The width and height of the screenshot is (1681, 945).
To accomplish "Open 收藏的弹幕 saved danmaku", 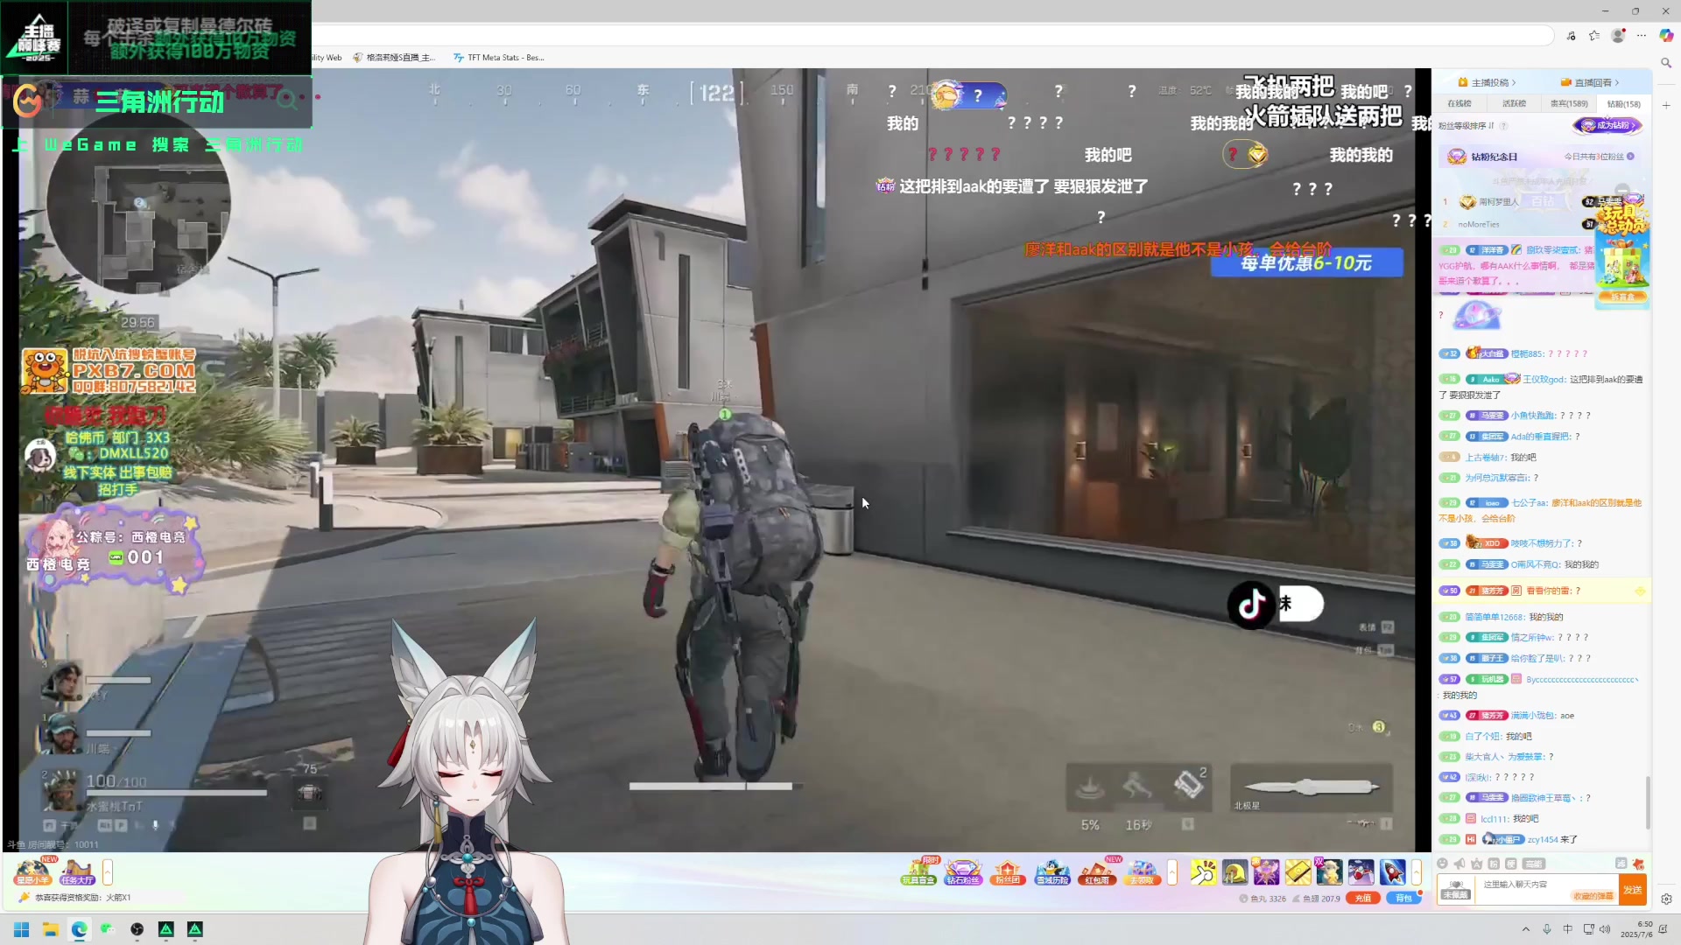I will (x=1593, y=896).
